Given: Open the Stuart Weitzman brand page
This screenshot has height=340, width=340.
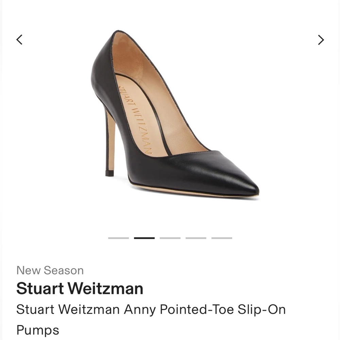Looking at the screenshot, I should tap(81, 288).
